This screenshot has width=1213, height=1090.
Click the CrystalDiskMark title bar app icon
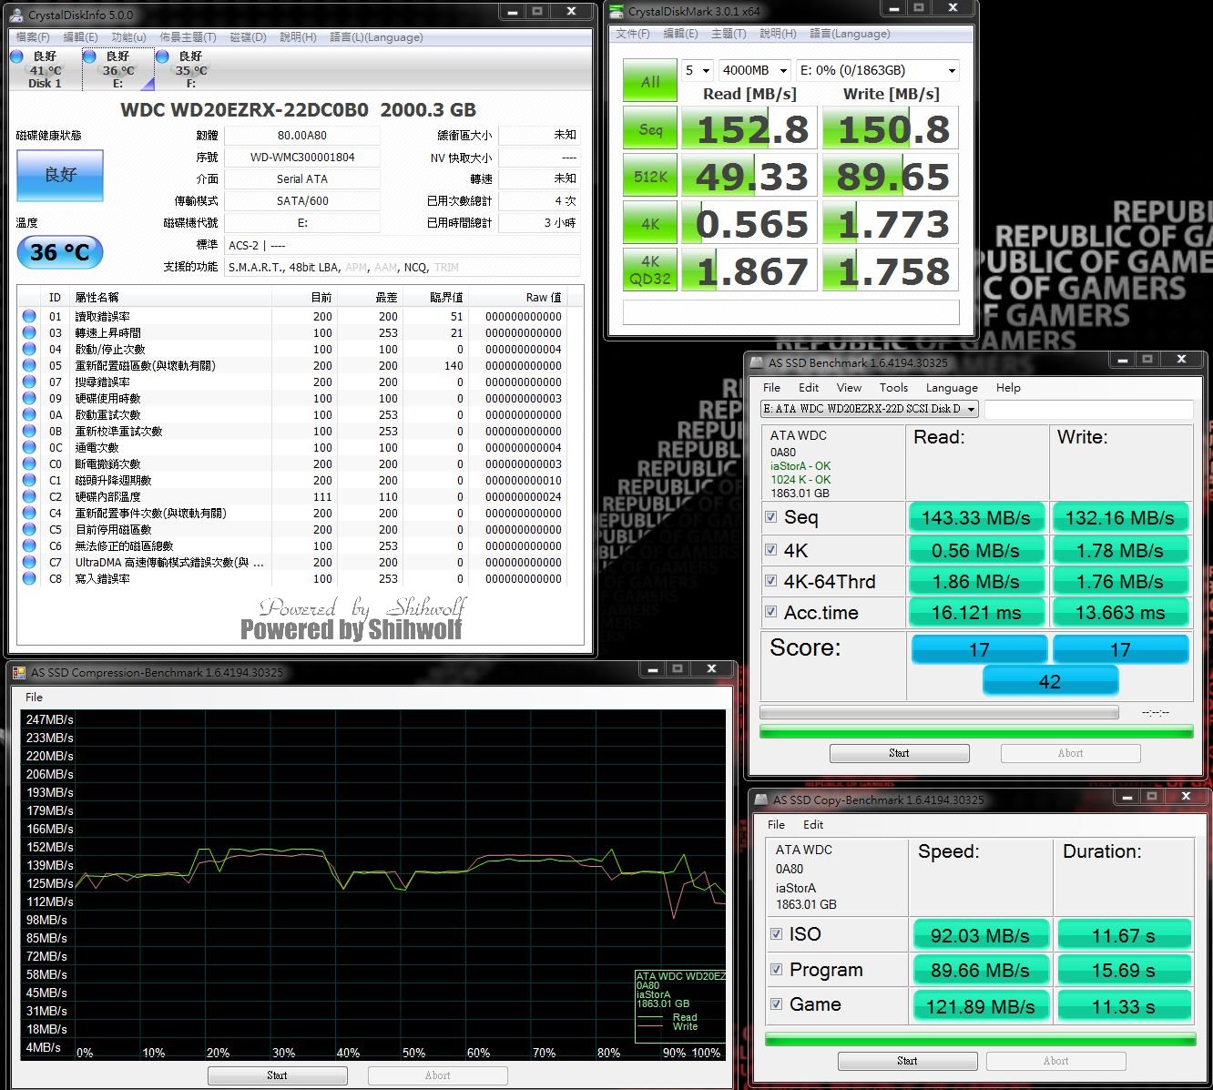point(617,12)
